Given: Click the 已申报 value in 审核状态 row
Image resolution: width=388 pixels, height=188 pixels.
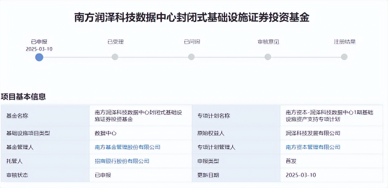Looking at the screenshot, I should tap(103, 175).
